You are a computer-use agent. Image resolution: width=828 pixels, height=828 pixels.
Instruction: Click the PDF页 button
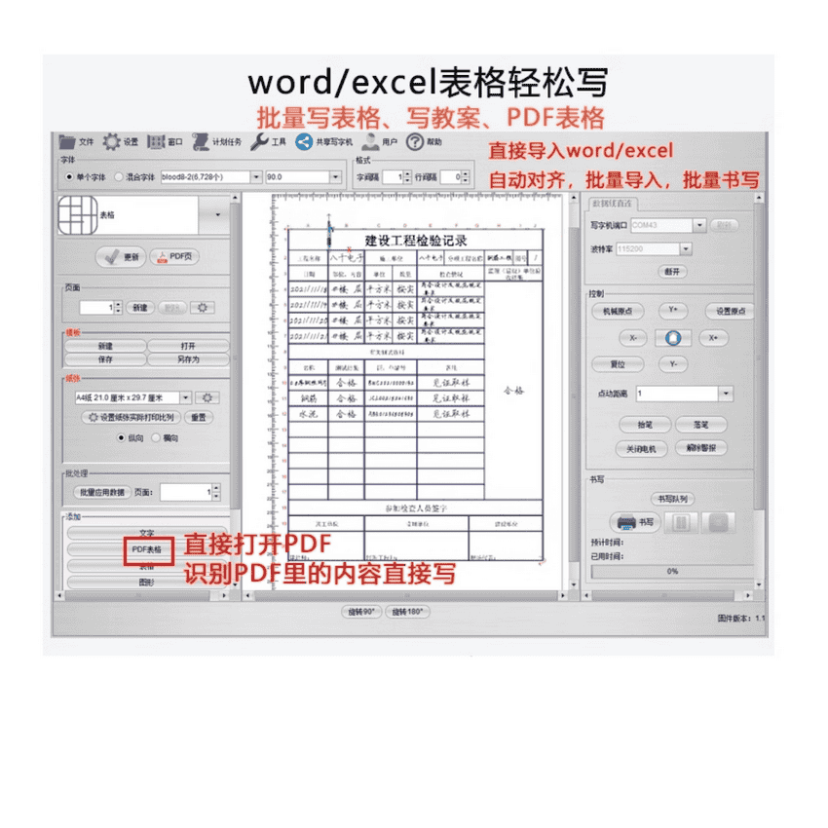pos(174,256)
